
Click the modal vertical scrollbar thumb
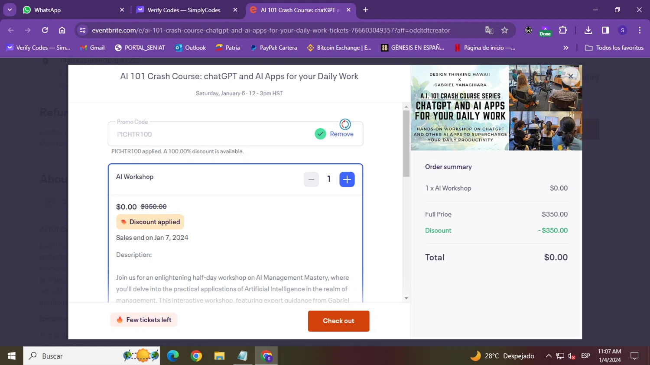(x=406, y=144)
